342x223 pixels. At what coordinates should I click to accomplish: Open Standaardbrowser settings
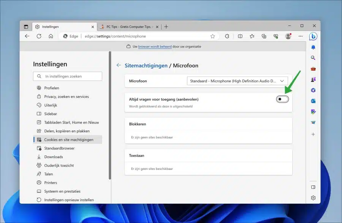coord(68,148)
